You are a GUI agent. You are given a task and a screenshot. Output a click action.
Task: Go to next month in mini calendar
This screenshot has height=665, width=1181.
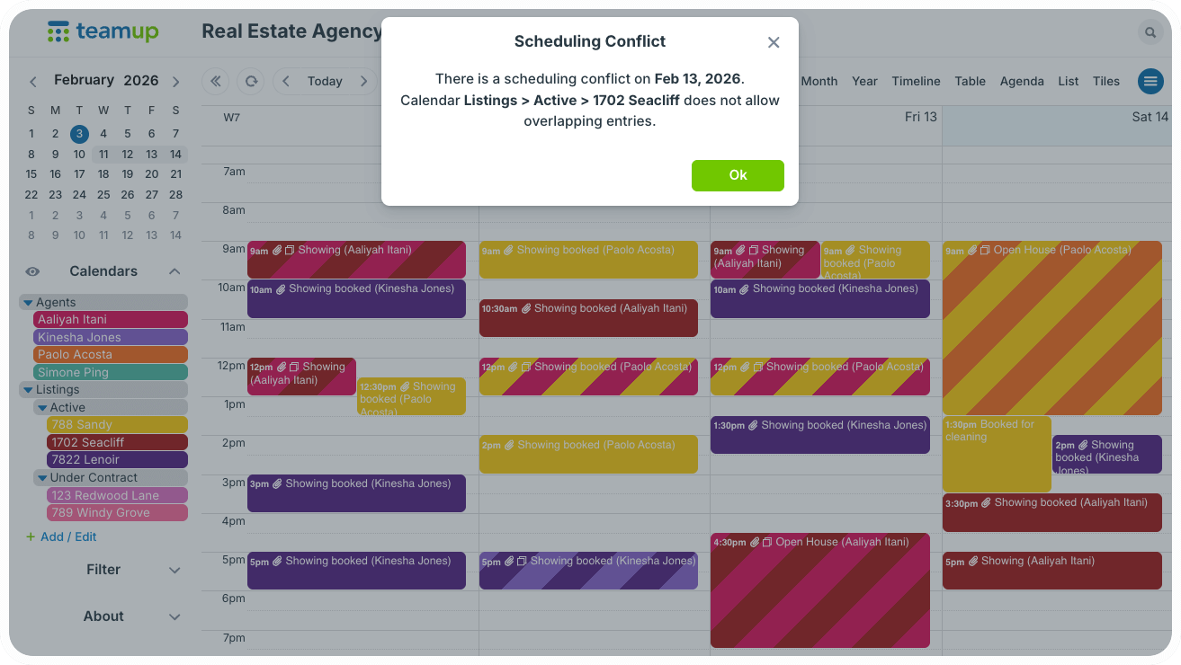click(175, 82)
